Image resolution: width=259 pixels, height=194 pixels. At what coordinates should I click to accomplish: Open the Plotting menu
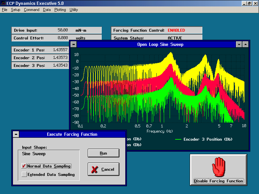[60, 10]
